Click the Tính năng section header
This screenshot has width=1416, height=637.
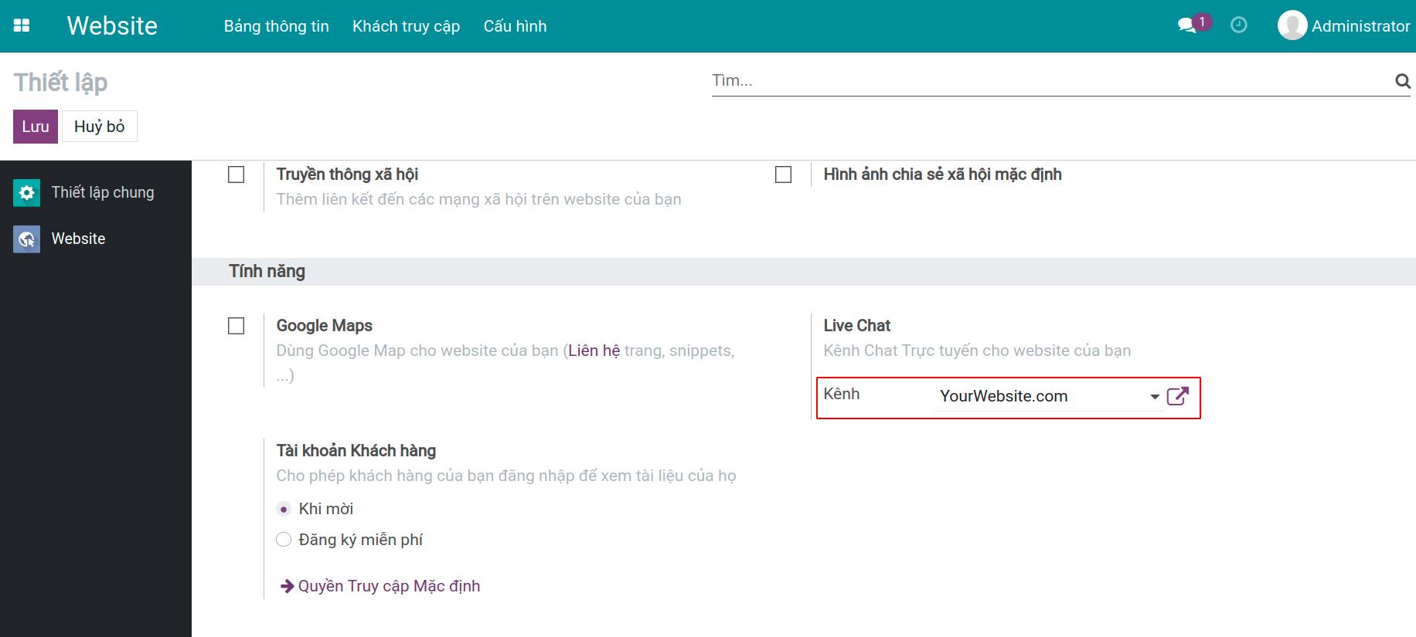click(x=267, y=272)
